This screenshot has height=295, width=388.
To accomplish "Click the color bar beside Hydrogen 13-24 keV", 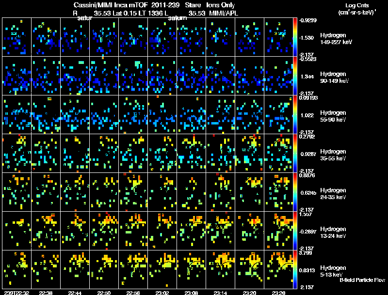I will click(295, 231).
